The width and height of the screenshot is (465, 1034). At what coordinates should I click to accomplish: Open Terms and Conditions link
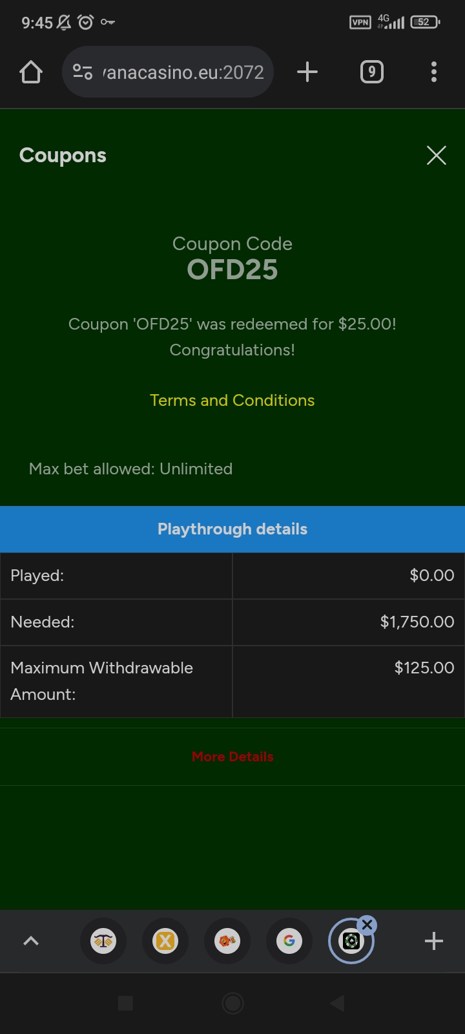point(232,401)
